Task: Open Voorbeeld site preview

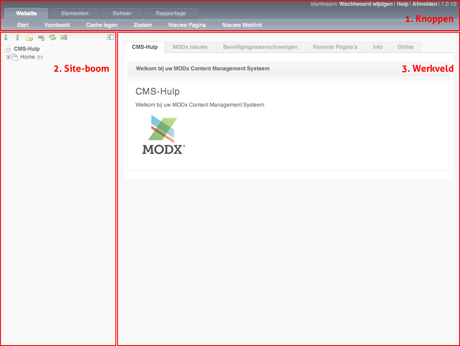Action: click(57, 25)
